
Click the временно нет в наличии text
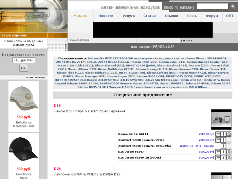[x=196, y=146]
